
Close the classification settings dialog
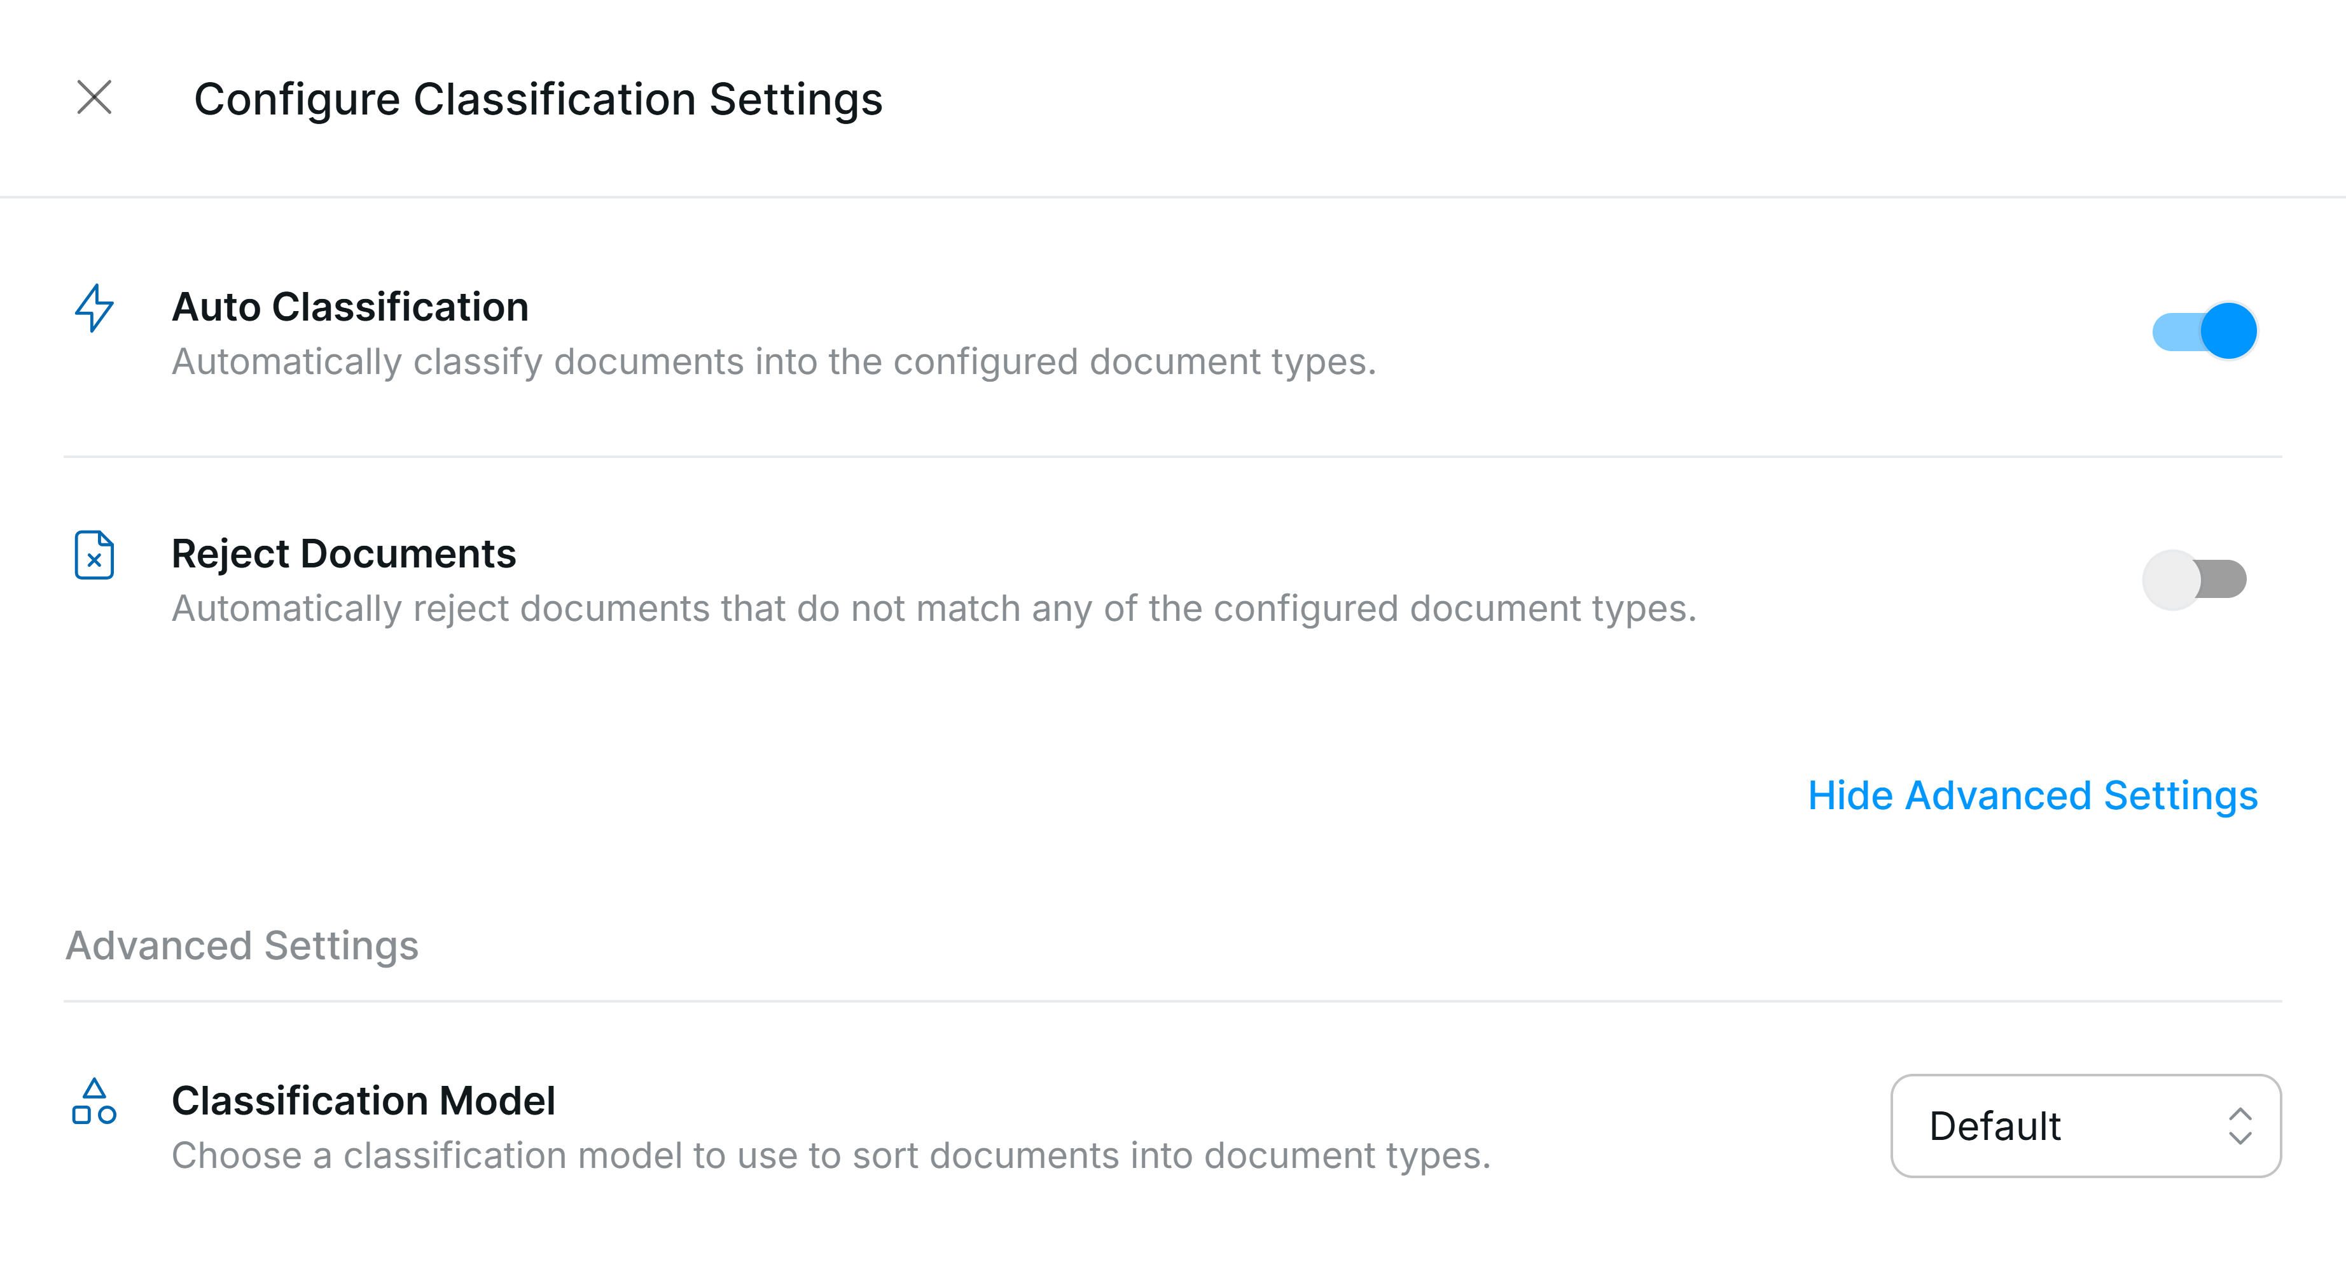coord(94,99)
